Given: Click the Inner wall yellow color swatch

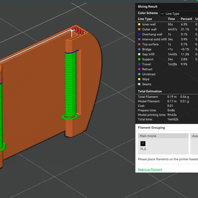Looking at the screenshot, I should coord(139,24).
